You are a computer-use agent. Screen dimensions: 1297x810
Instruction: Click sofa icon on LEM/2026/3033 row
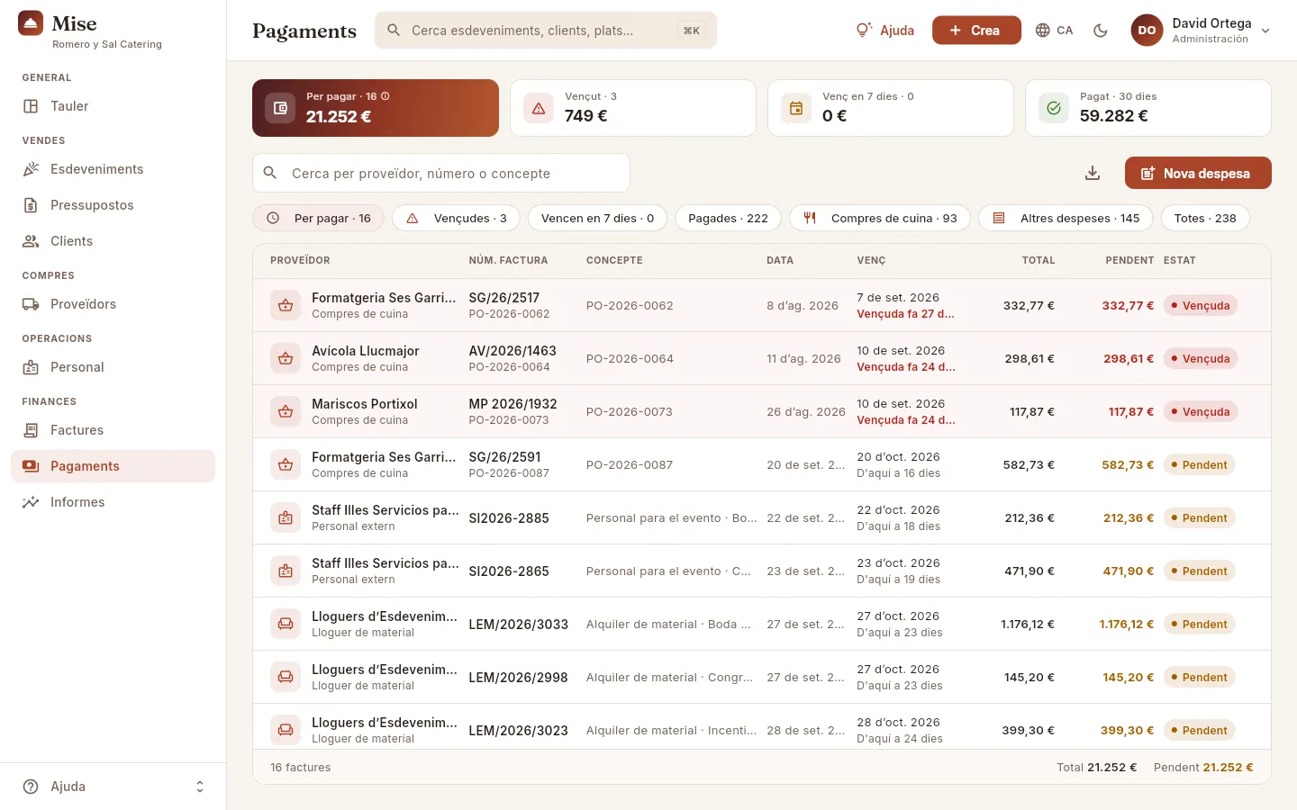pyautogui.click(x=286, y=624)
